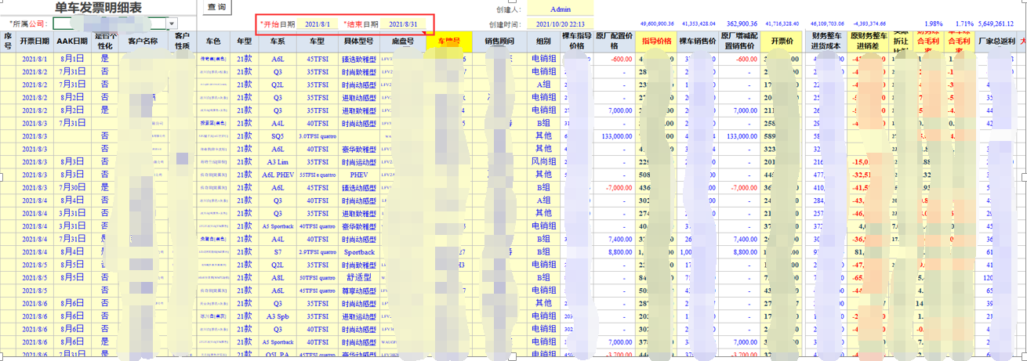Select the 开票日期 column header

click(x=34, y=42)
